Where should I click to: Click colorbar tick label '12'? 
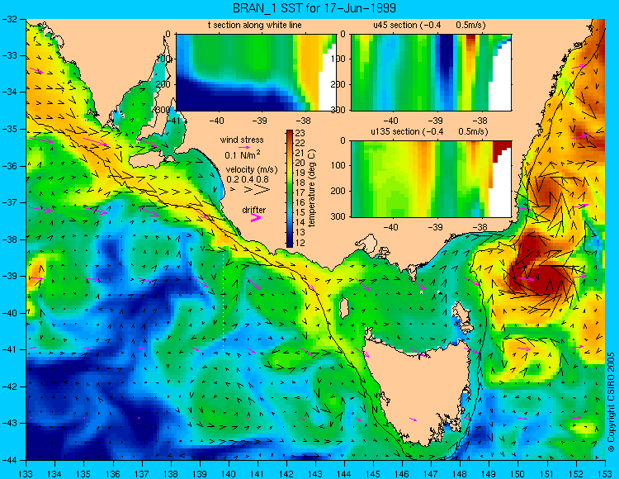click(x=300, y=243)
